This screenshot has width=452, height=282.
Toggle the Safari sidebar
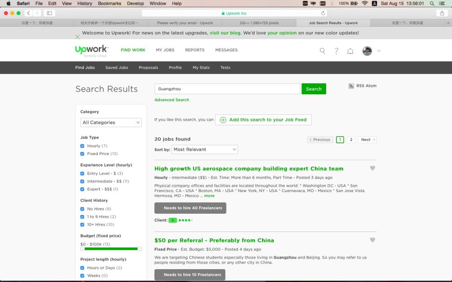click(49, 13)
